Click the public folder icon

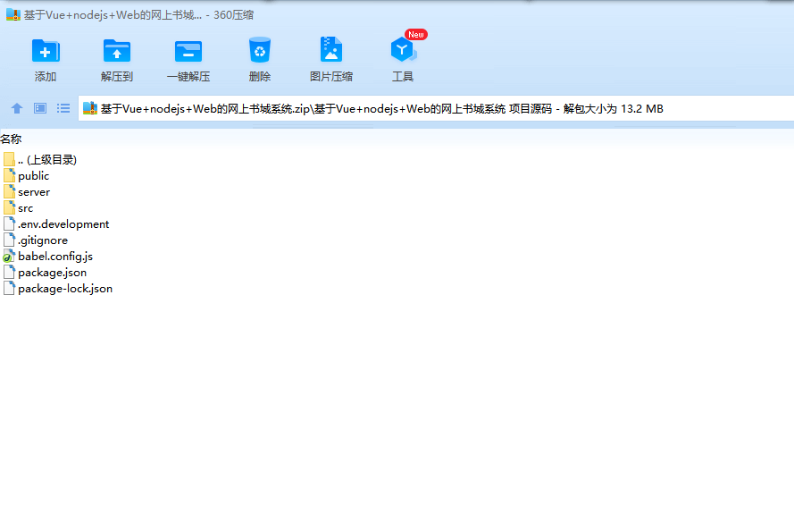coord(9,175)
